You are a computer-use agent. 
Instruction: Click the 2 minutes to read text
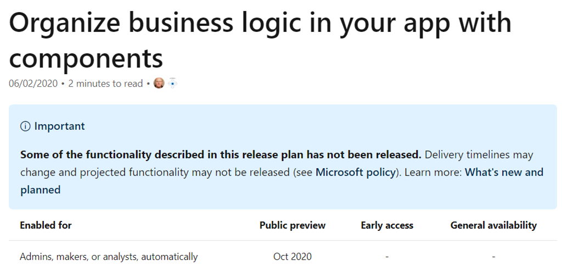[x=106, y=84]
